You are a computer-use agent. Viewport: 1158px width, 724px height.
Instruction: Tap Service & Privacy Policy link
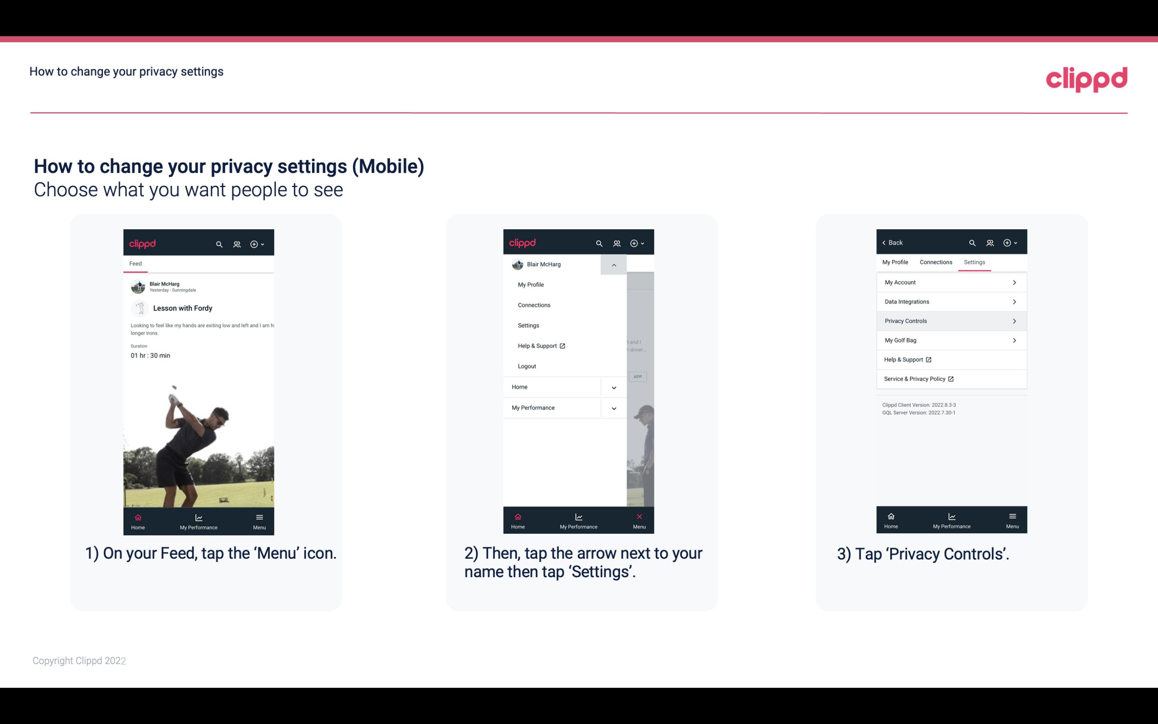pyautogui.click(x=917, y=379)
